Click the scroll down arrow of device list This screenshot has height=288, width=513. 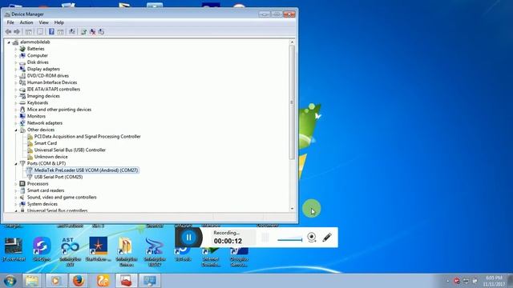click(292, 209)
